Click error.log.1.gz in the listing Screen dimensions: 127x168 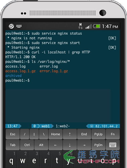click(x=54, y=71)
